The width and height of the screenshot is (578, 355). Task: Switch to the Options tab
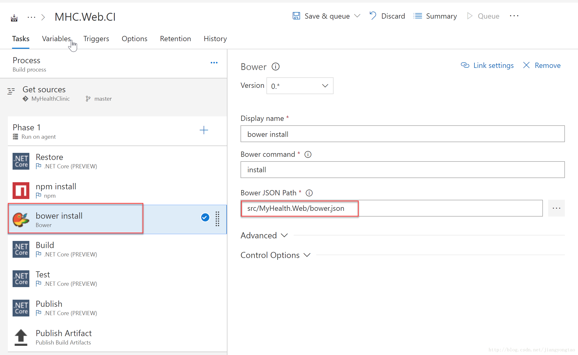pos(134,39)
